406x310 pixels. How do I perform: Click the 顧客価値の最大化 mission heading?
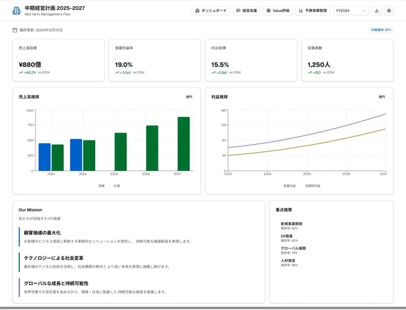[42, 232]
